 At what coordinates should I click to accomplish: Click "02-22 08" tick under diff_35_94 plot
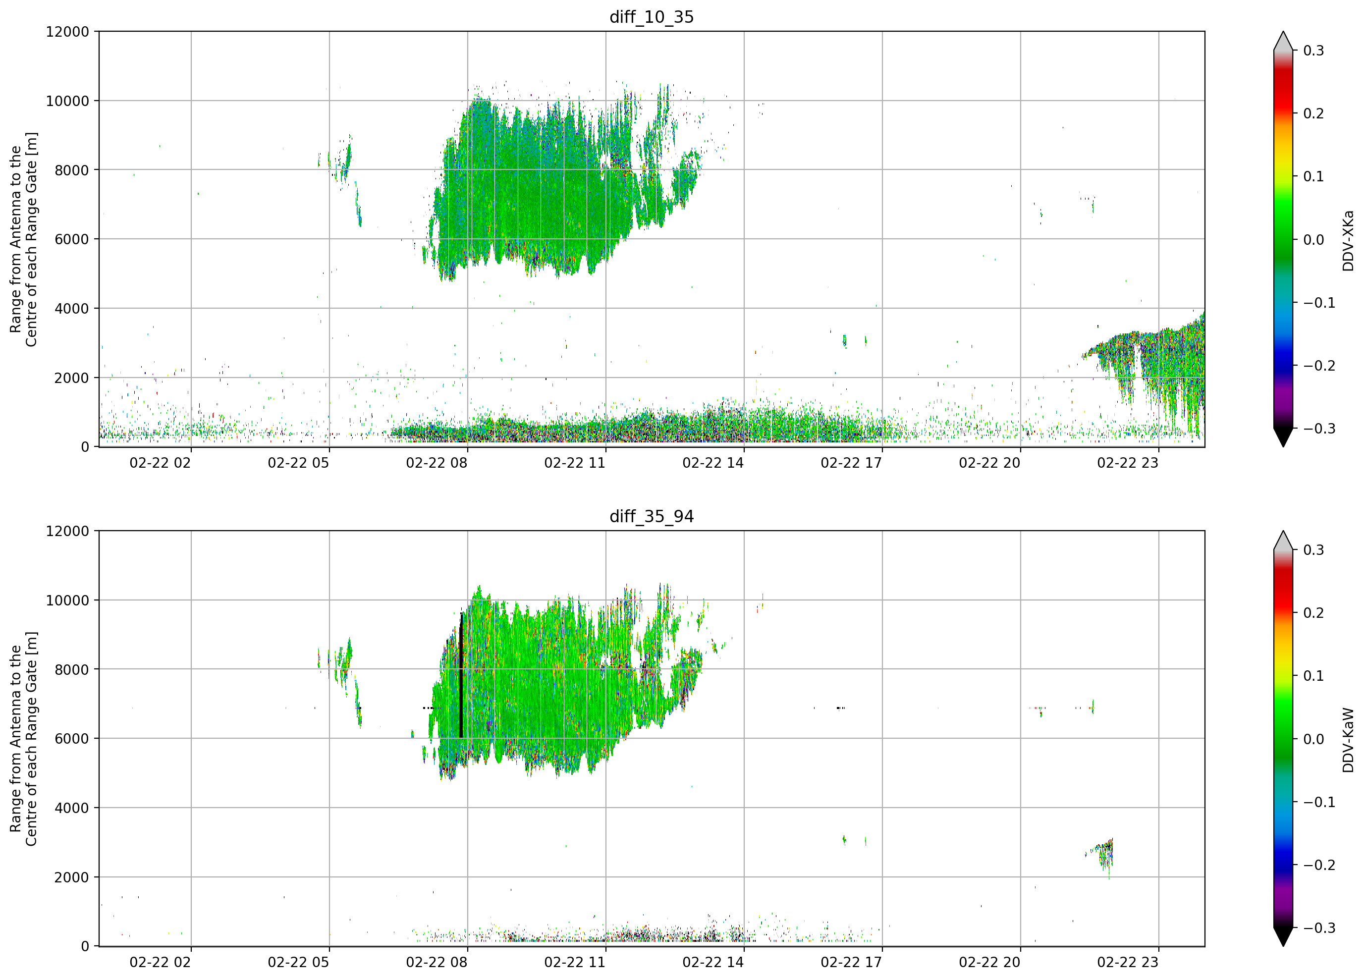coord(437,963)
